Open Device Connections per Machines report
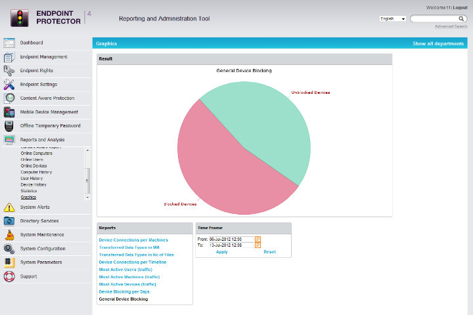The width and height of the screenshot is (473, 315). 133,240
